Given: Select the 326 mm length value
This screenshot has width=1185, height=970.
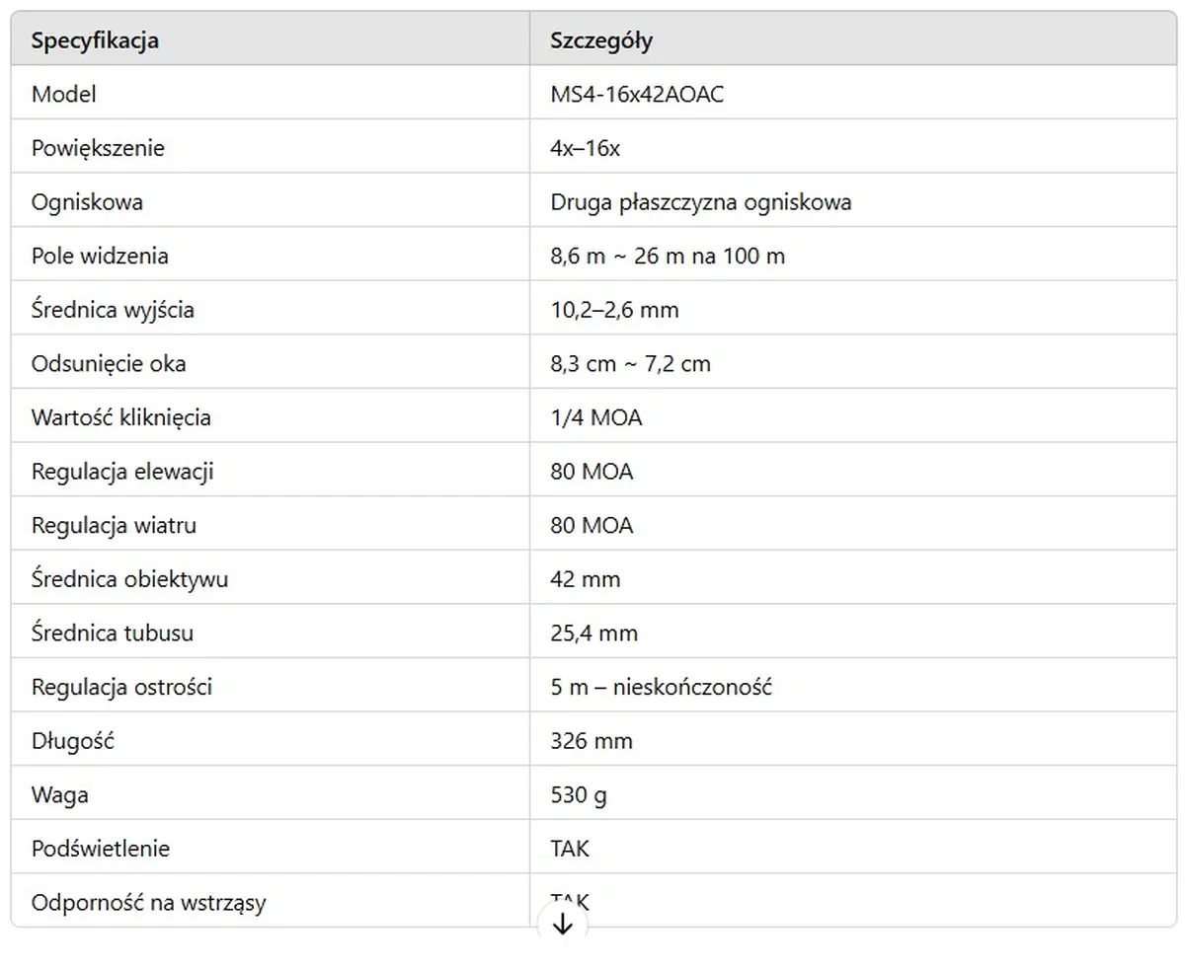Looking at the screenshot, I should click(x=592, y=740).
